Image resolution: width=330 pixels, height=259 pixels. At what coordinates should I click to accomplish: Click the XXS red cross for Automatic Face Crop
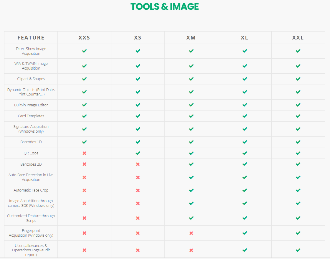[84, 190]
